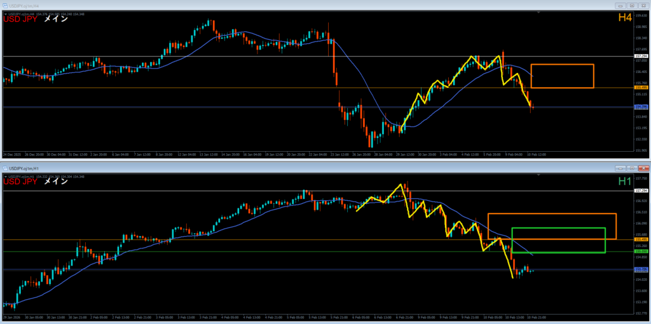This screenshot has height=324, width=651.
Task: Click the blue 154.396 price tag in the H4 chart
Action: (x=641, y=107)
